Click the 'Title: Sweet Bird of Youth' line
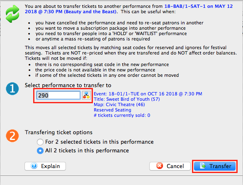Viewport: 243px width, 185px height. (x=127, y=99)
